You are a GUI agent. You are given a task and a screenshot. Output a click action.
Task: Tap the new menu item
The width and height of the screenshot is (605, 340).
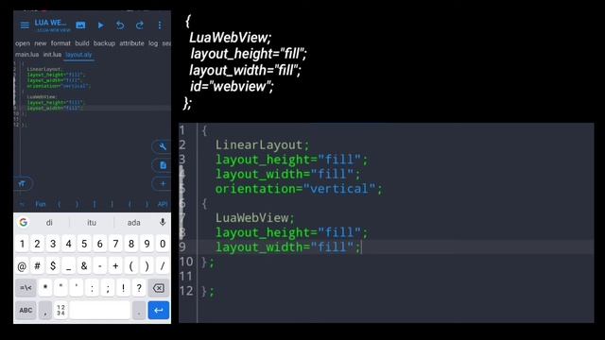[40, 43]
